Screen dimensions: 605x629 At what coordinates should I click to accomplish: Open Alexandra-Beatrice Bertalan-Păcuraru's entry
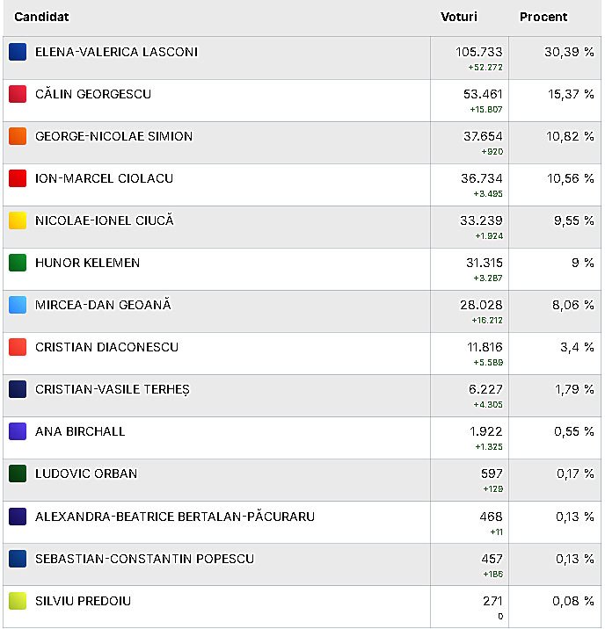(302, 523)
